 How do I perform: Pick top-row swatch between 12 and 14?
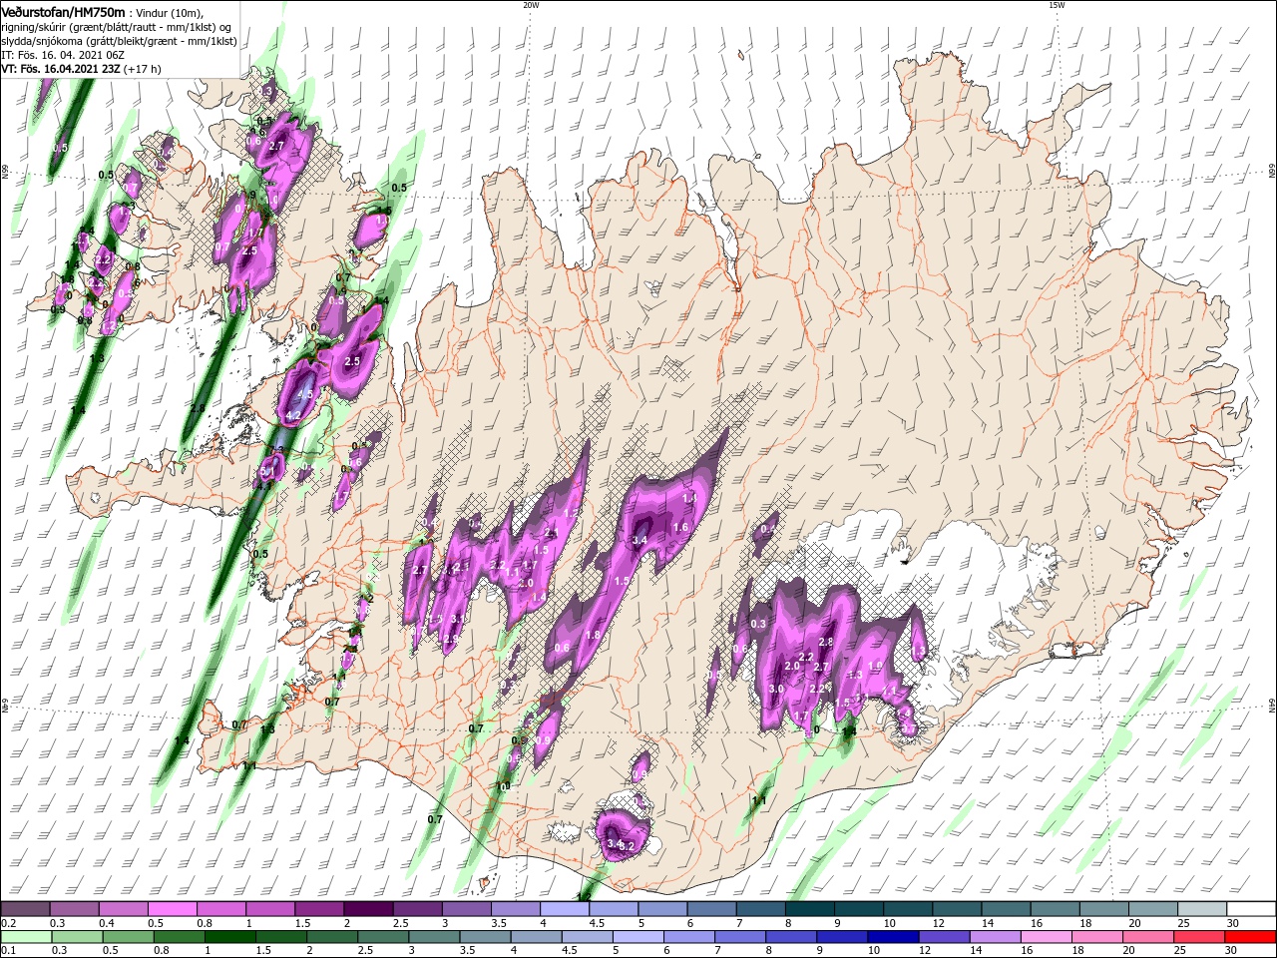pyautogui.click(x=956, y=909)
